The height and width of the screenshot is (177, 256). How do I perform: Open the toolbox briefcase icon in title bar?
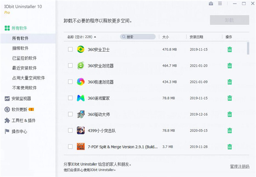click(211, 3)
